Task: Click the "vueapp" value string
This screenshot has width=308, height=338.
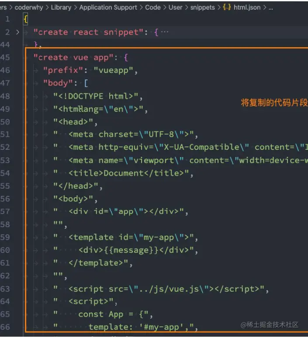Action: 114,70
